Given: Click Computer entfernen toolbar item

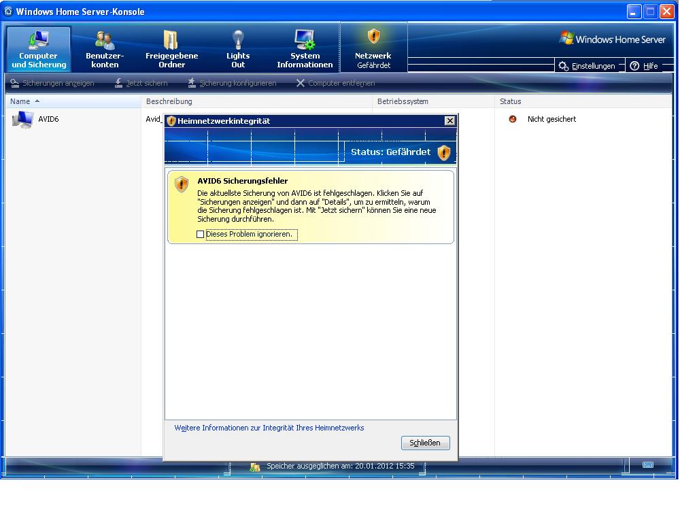Looking at the screenshot, I should click(x=335, y=83).
